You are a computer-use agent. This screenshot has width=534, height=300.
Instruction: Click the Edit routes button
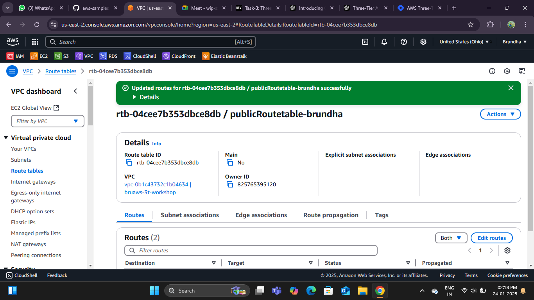492,238
